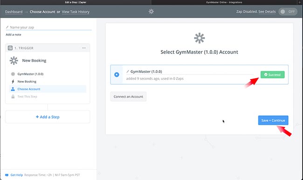
Task: Select the lightning bolt New Booking icon
Action: (x=13, y=81)
